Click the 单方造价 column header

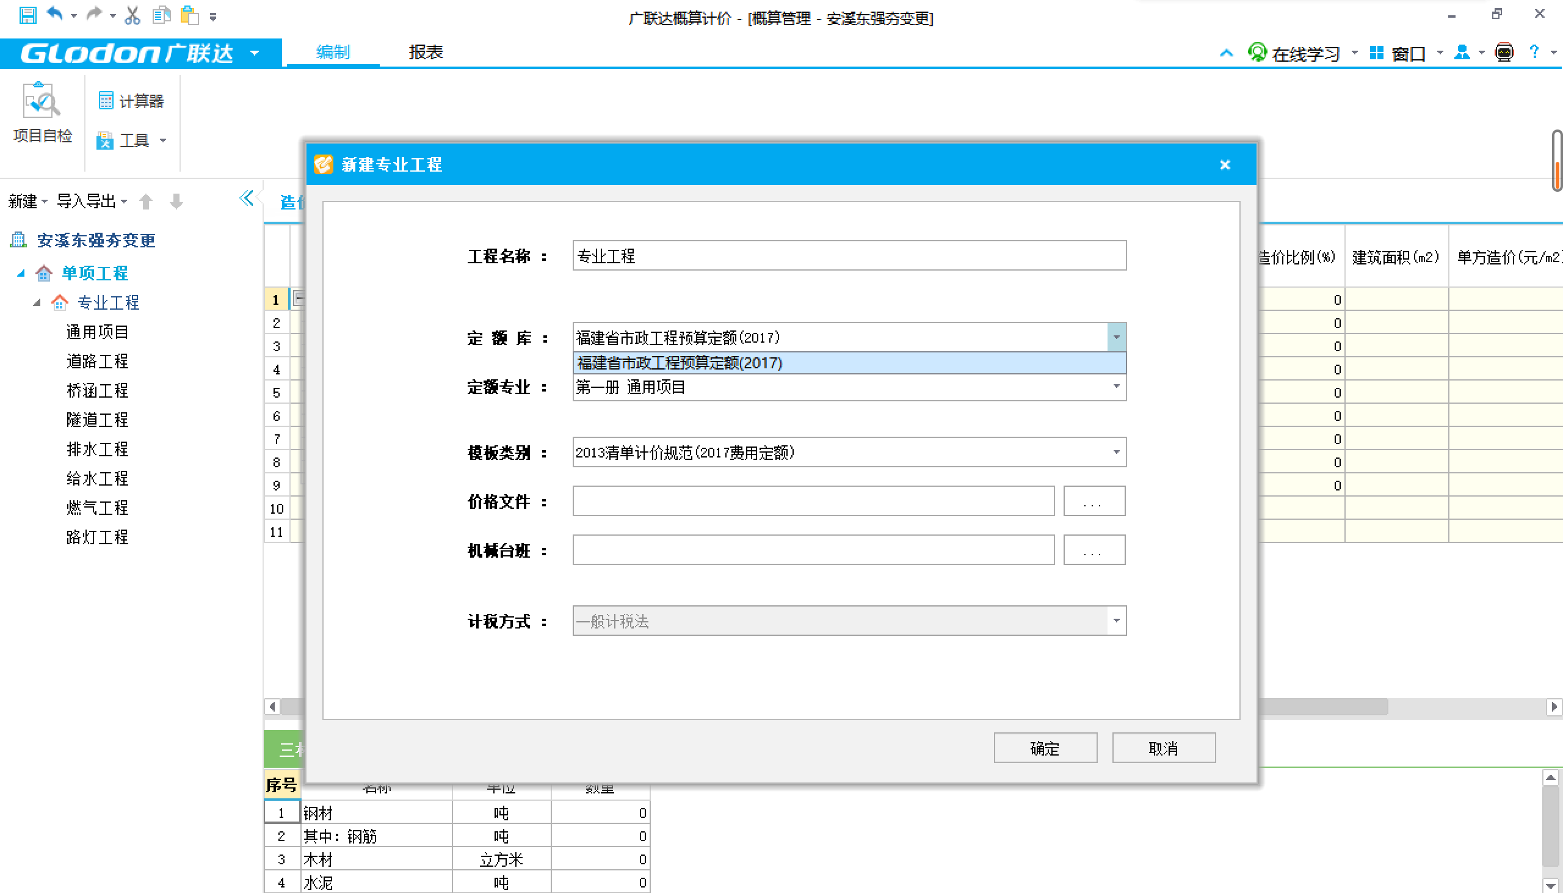click(1507, 257)
